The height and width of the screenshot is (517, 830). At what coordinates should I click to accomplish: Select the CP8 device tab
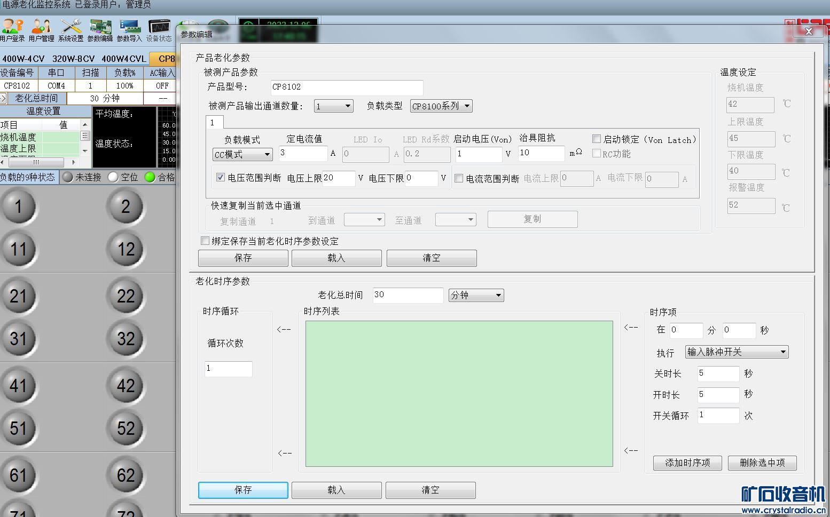[x=164, y=59]
